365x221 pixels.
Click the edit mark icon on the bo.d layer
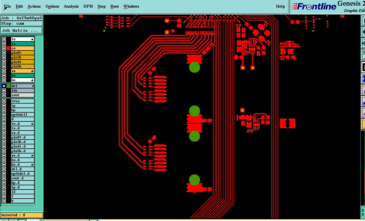(x=33, y=165)
